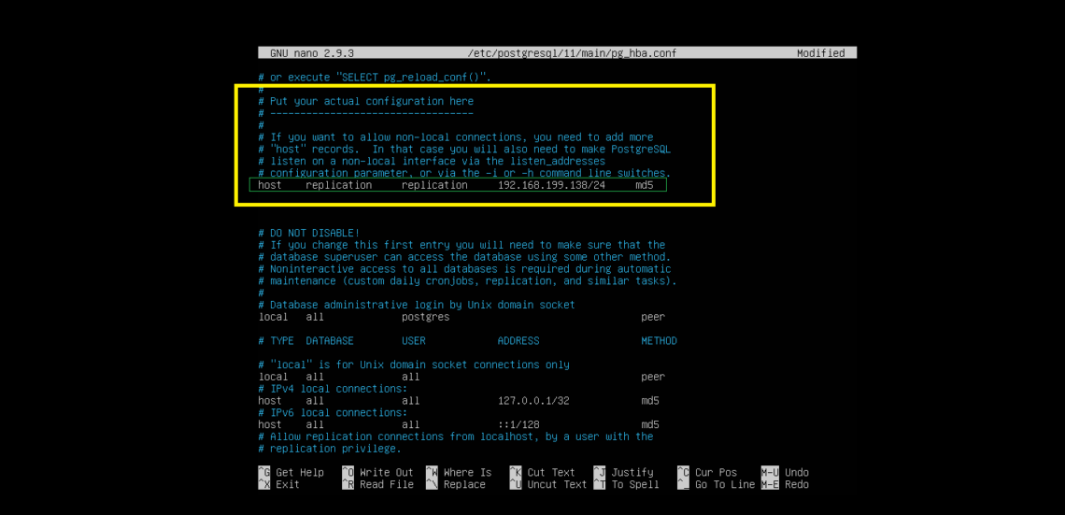Click the '::1/128' IPv6 address
The image size is (1065, 515).
tap(518, 424)
